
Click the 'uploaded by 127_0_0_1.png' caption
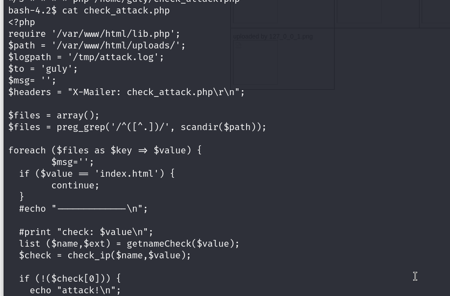pos(273,36)
